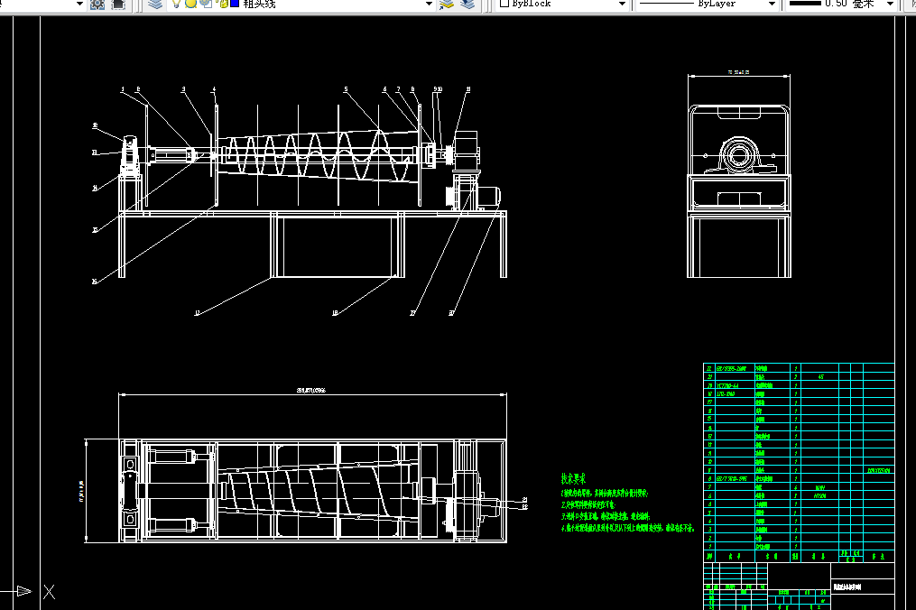Expand the workspace selector dropdown arrow
The image size is (916, 610).
[x=80, y=5]
